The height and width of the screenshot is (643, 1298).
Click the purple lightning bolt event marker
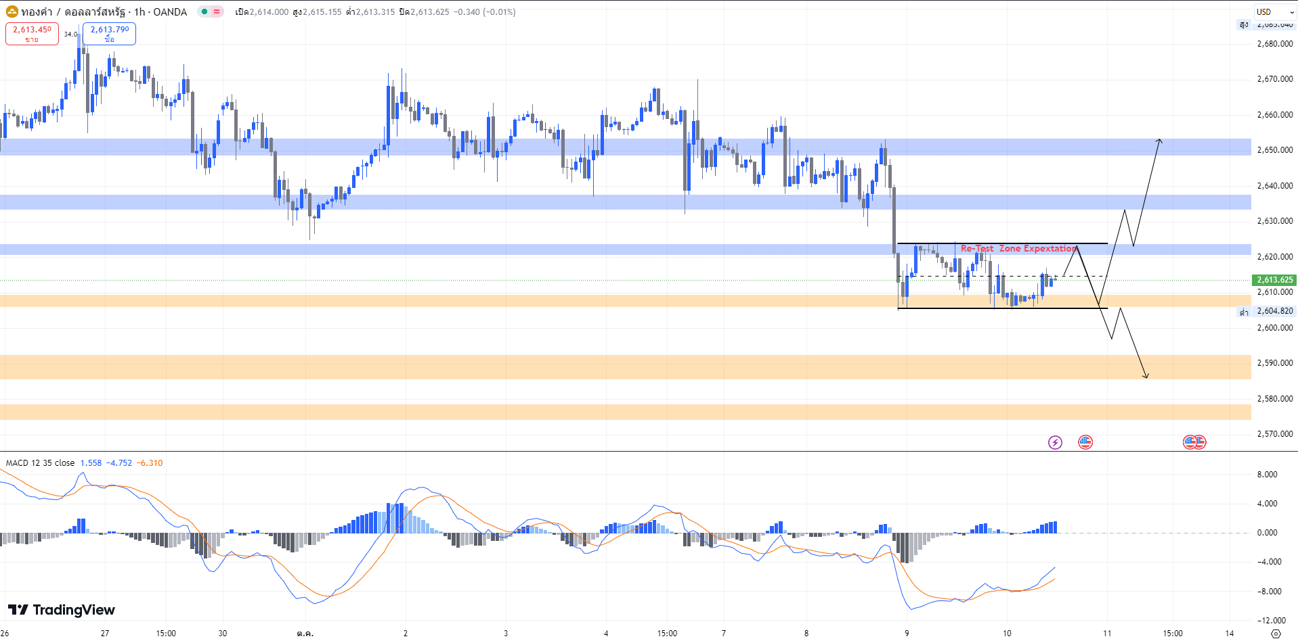click(1055, 442)
